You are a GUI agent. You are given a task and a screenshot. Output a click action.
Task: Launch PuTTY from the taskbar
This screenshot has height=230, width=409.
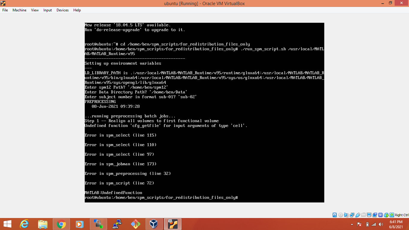tap(117, 224)
